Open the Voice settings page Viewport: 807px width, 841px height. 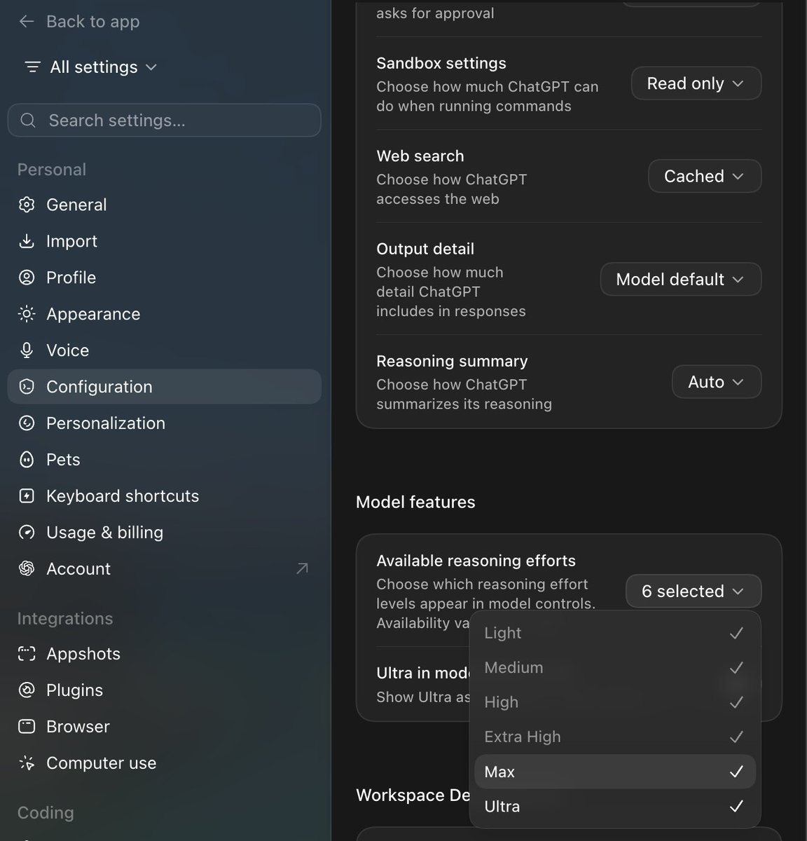click(164, 350)
